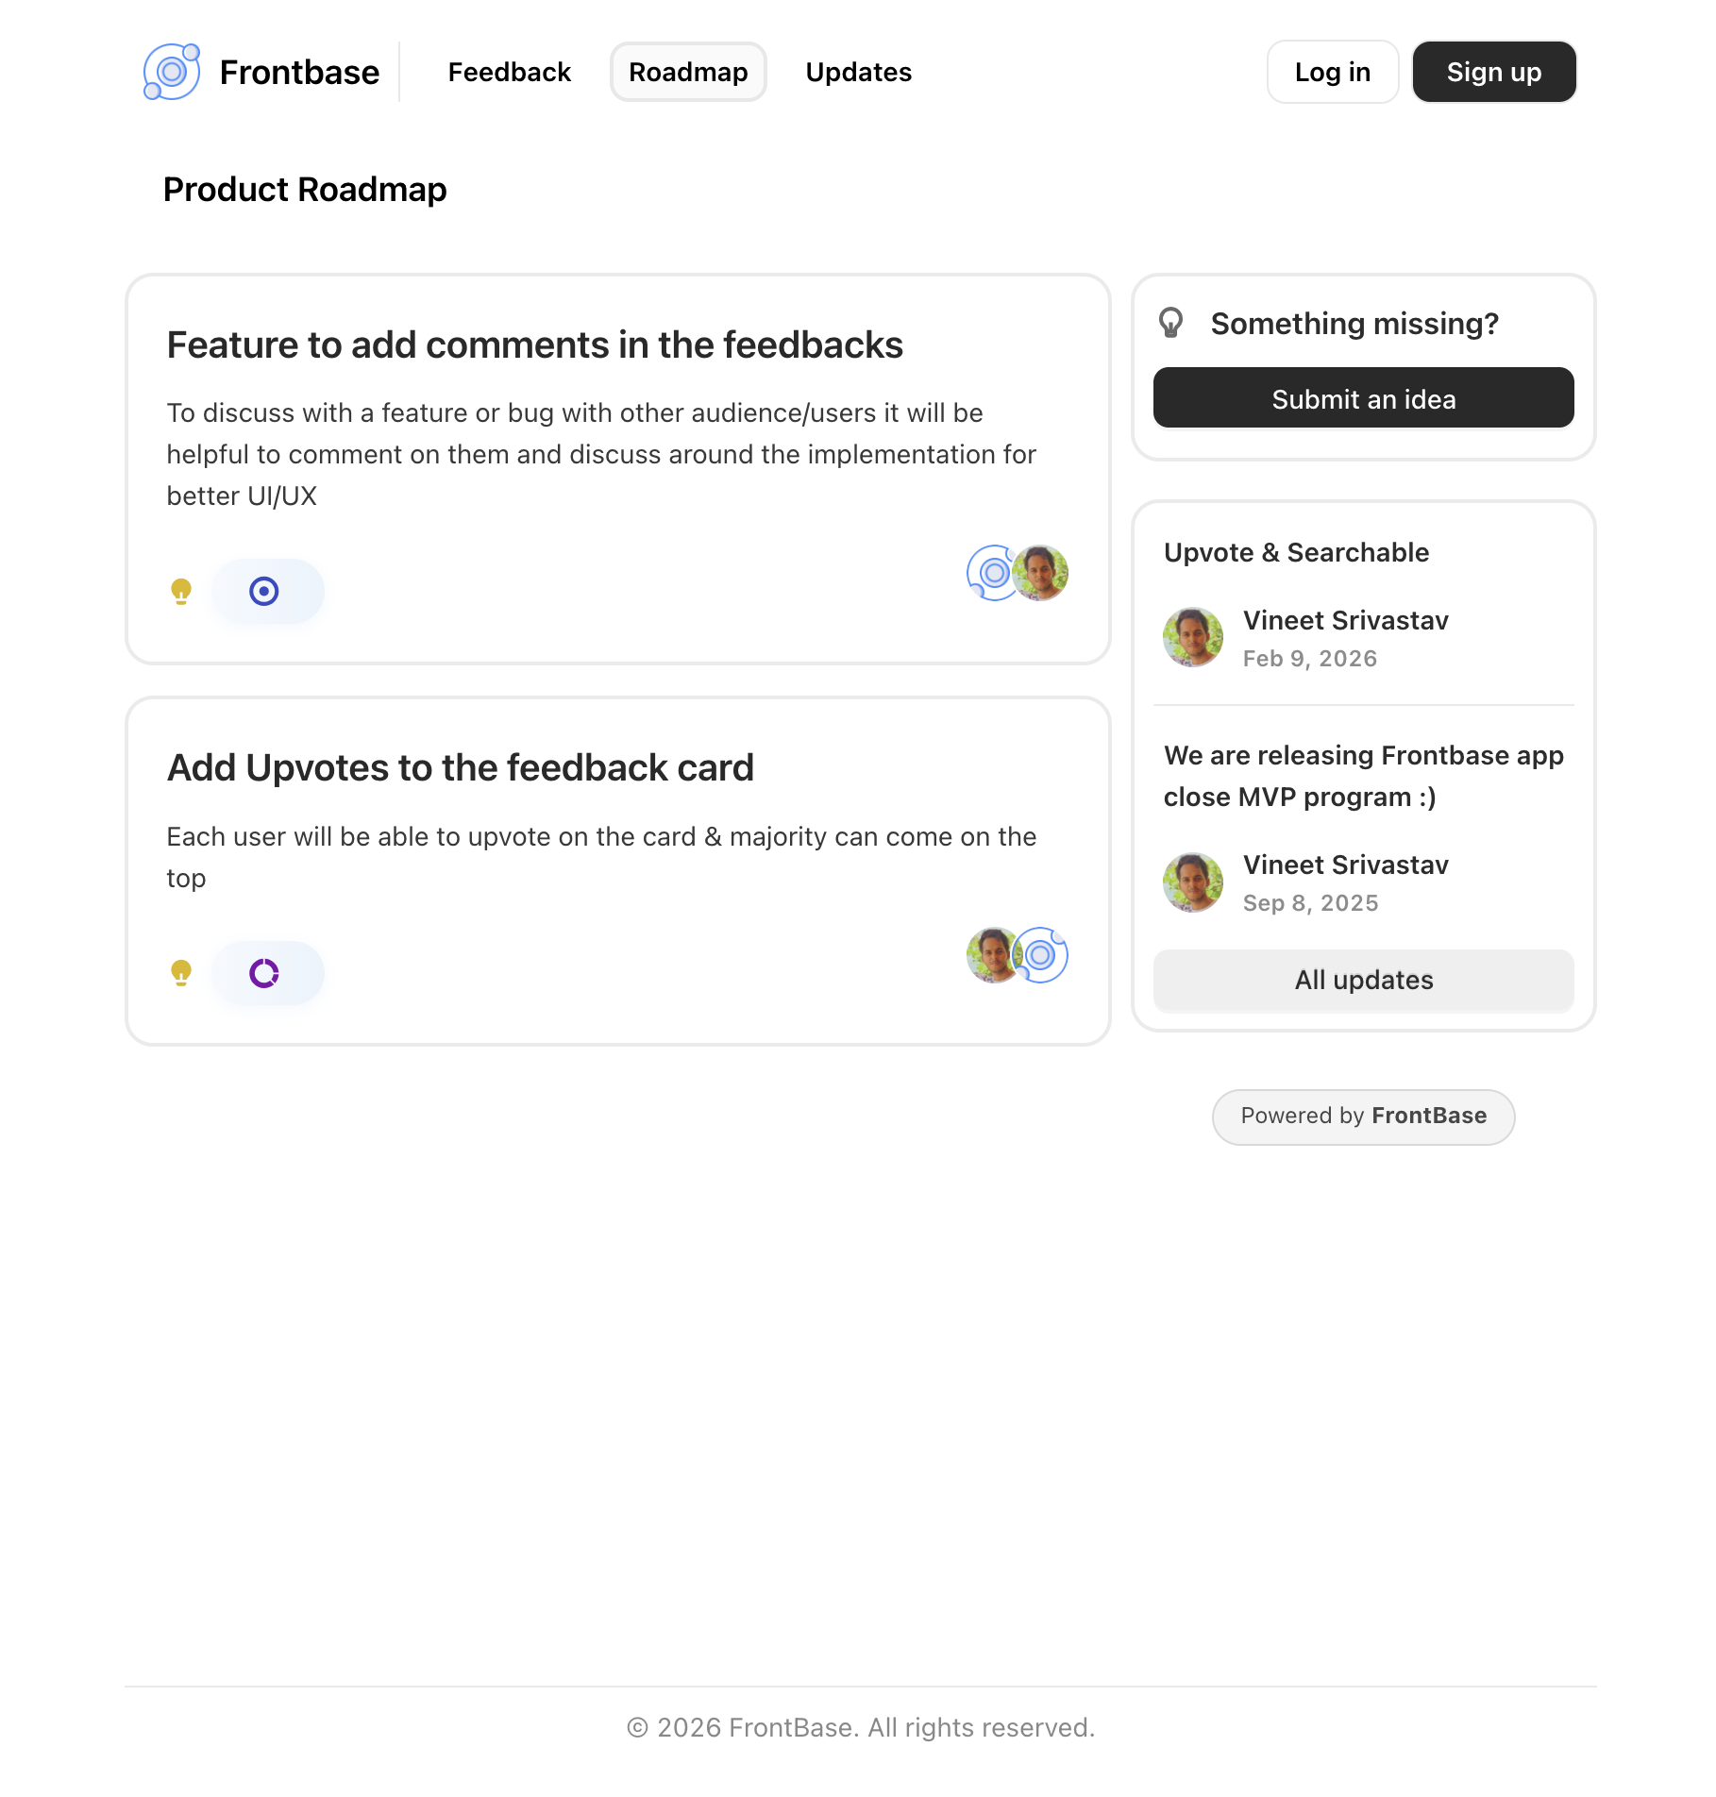Open the Log in page
The image size is (1716, 1797).
(1332, 71)
